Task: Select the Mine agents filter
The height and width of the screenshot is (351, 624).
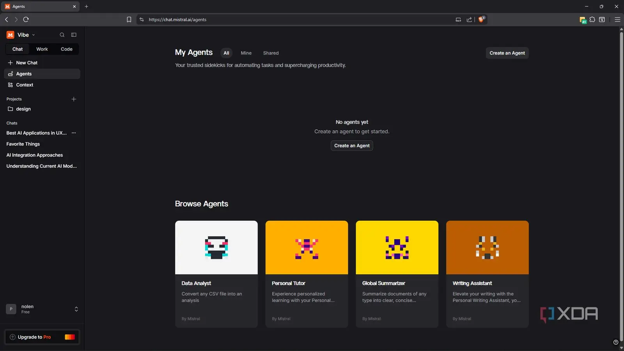Action: [x=246, y=53]
